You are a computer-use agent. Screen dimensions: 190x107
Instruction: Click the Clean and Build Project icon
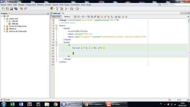coord(61,9)
